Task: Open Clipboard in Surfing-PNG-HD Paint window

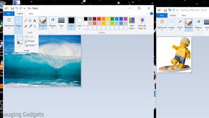Action: point(162,25)
